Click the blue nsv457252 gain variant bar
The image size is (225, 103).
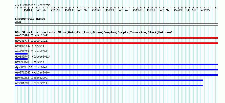click(109, 80)
